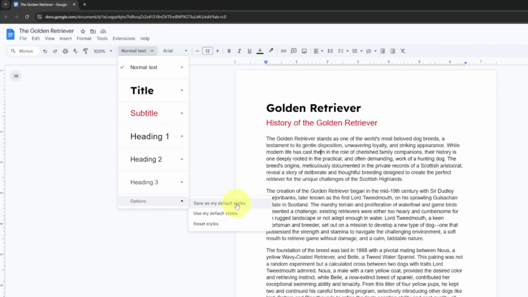Open spelling and grammar check
The width and height of the screenshot is (528, 297).
75,51
